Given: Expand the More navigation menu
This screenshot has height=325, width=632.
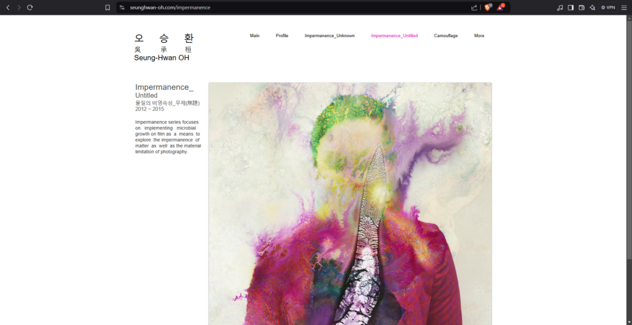Looking at the screenshot, I should tap(479, 36).
